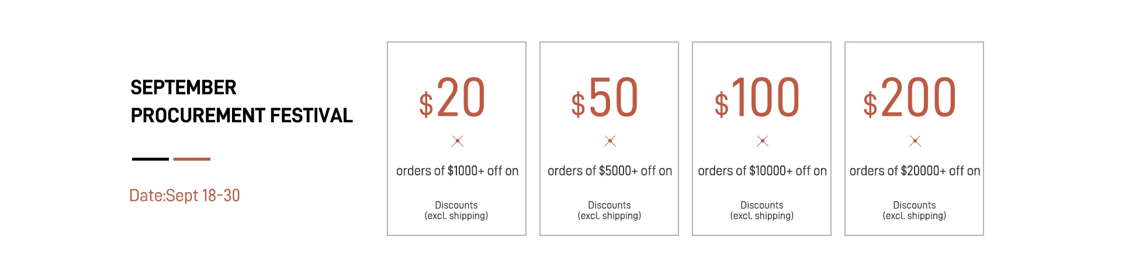
Task: Choose the $200 discount amount
Action: pos(910,98)
